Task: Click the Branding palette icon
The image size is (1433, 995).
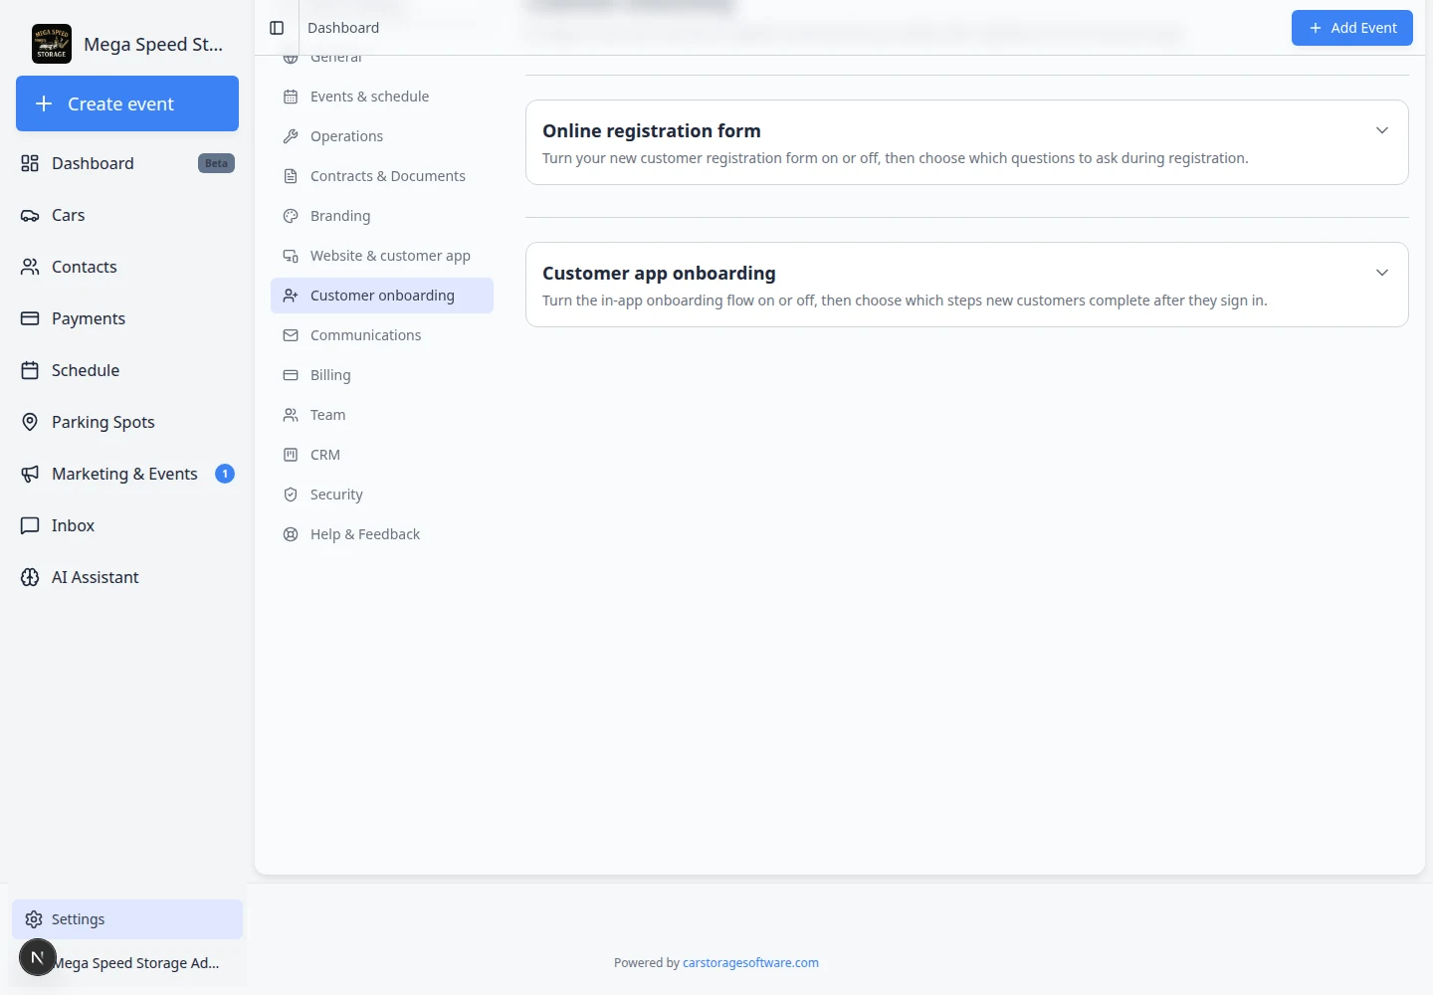Action: tap(291, 216)
